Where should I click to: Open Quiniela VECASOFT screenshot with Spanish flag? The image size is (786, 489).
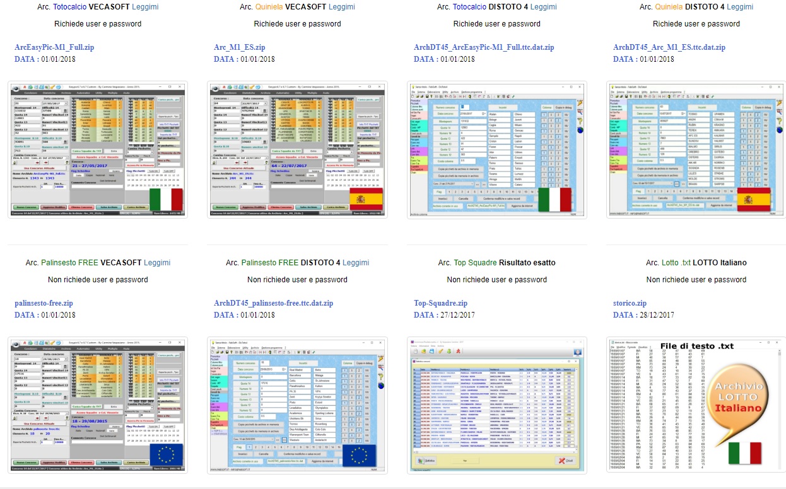click(298, 150)
